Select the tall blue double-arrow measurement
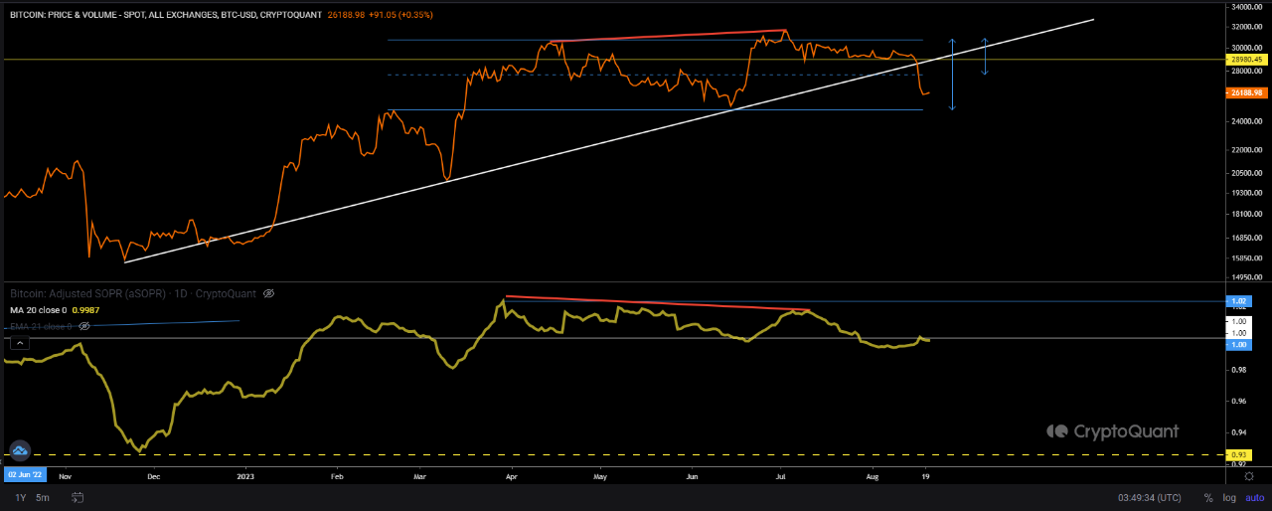The height and width of the screenshot is (511, 1272). coord(952,75)
